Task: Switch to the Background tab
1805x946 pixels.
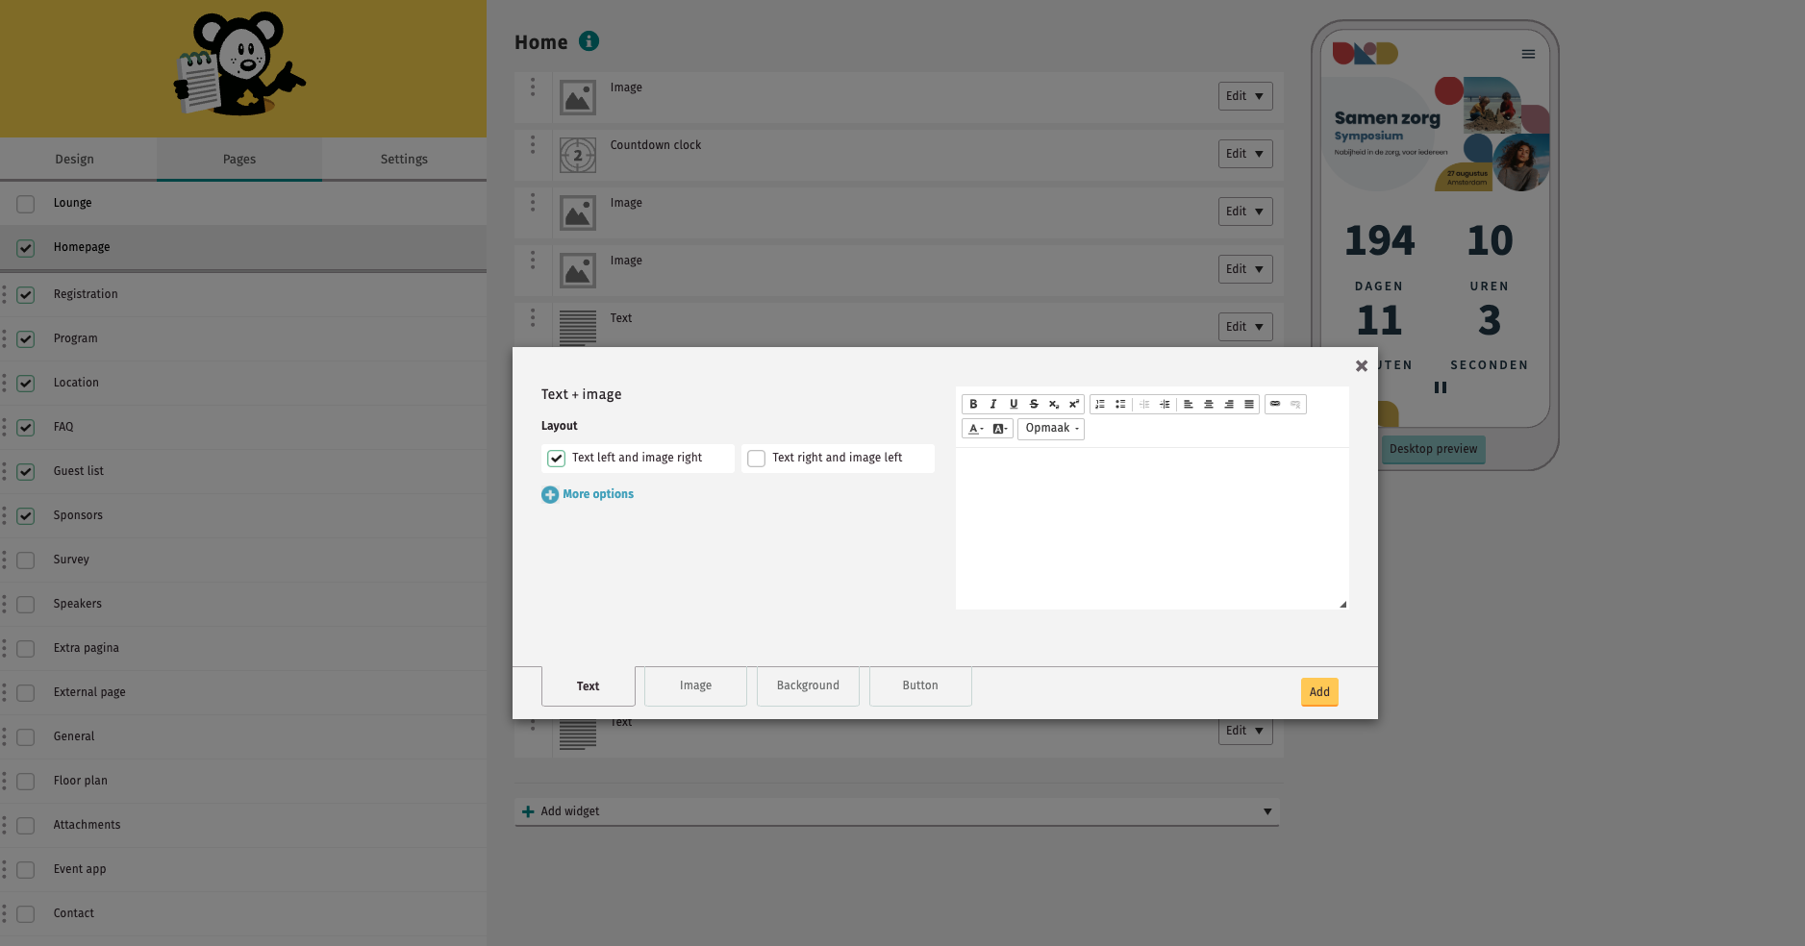Action: click(808, 686)
